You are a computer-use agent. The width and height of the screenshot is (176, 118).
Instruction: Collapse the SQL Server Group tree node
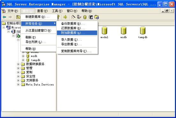[x=9, y=32]
